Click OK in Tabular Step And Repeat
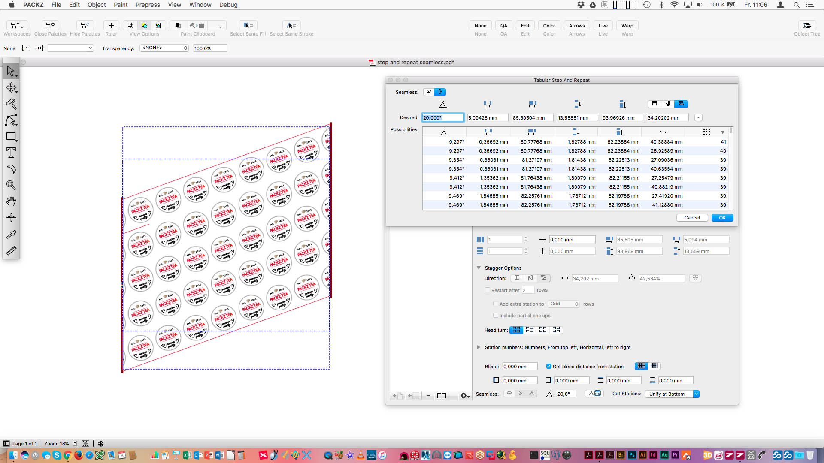824x463 pixels. [x=722, y=218]
